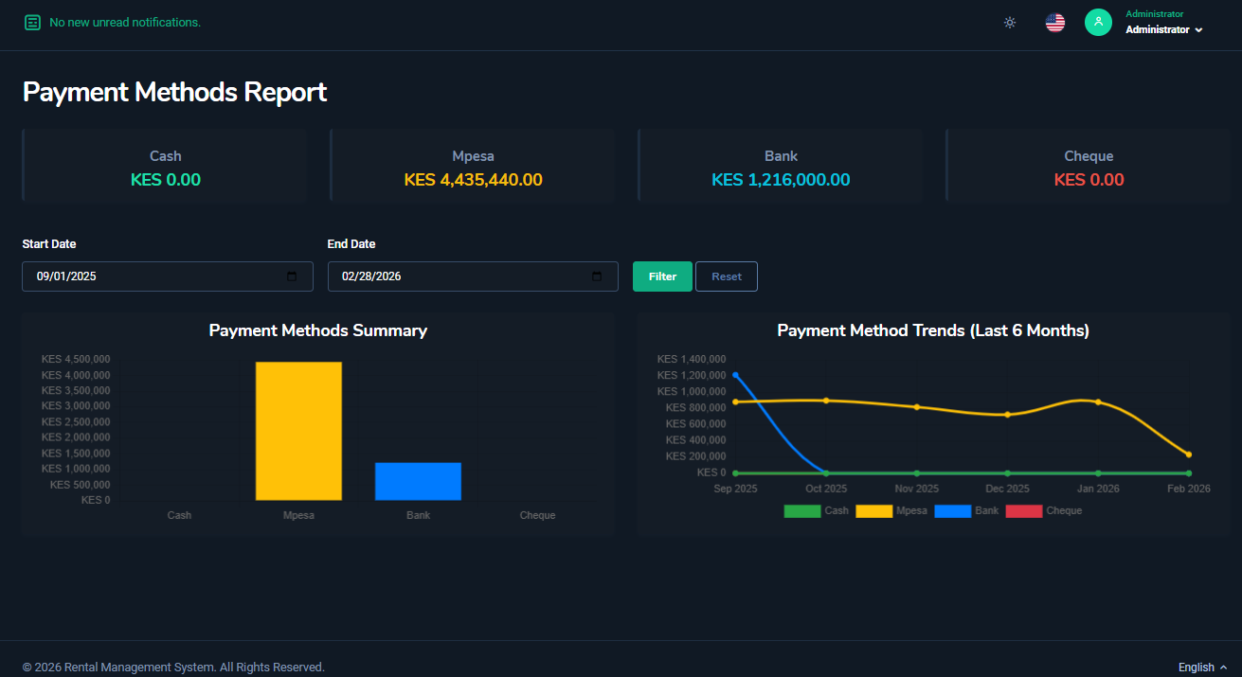The height and width of the screenshot is (677, 1242).
Task: Click the Feb 2026 axis label
Action: [x=1189, y=489]
